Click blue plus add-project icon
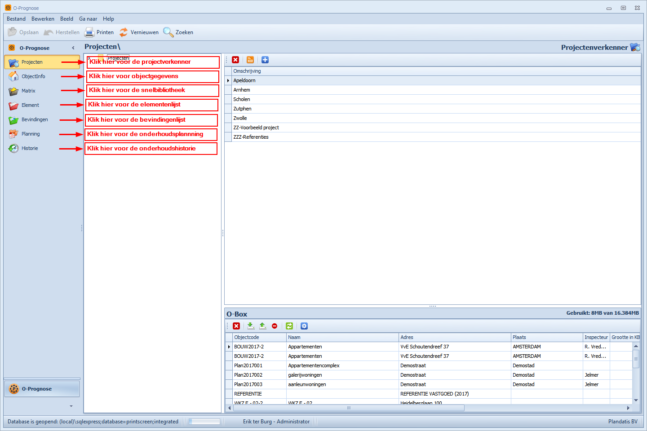The height and width of the screenshot is (431, 647). (x=265, y=60)
